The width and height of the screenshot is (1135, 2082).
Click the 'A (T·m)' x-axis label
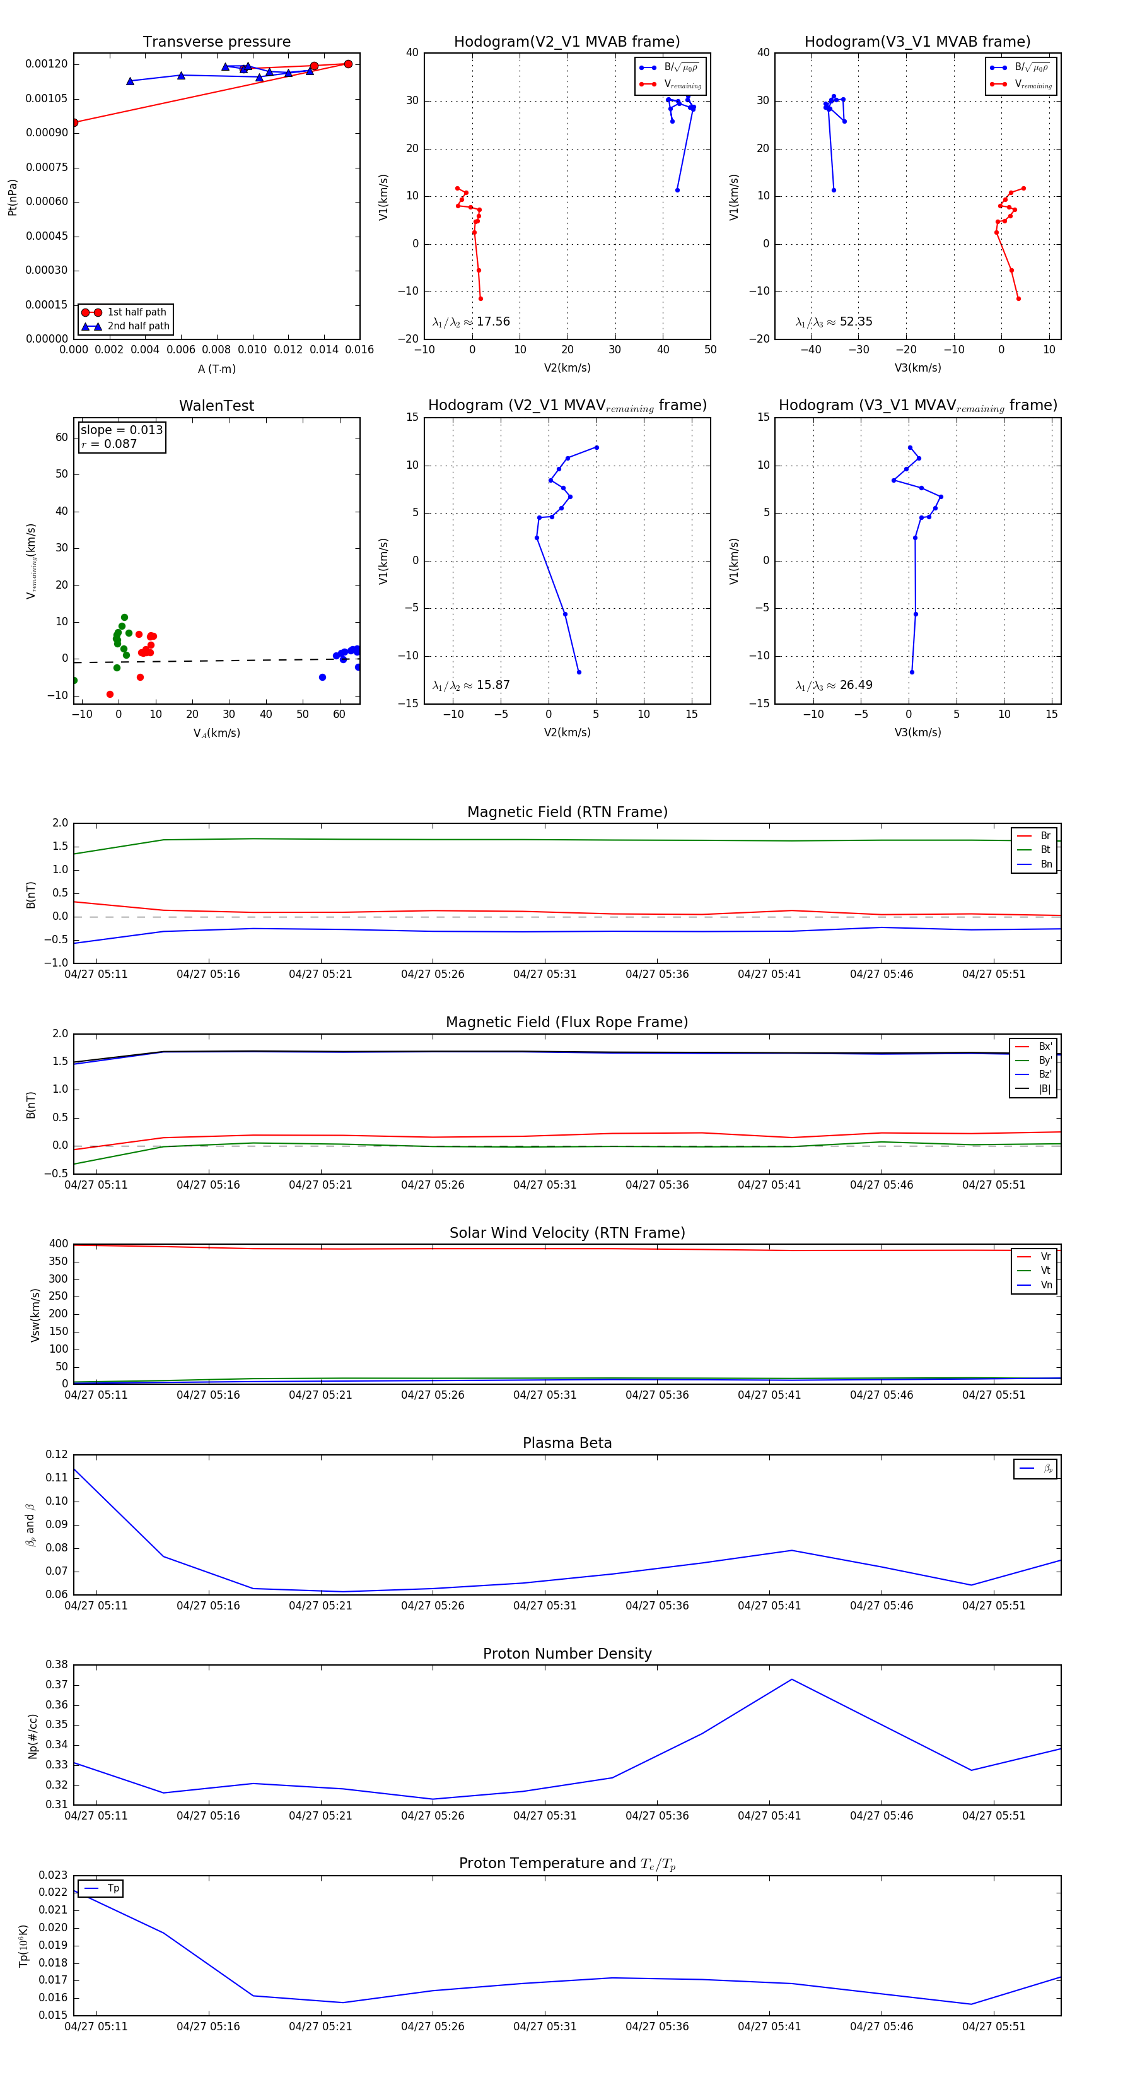click(x=216, y=369)
